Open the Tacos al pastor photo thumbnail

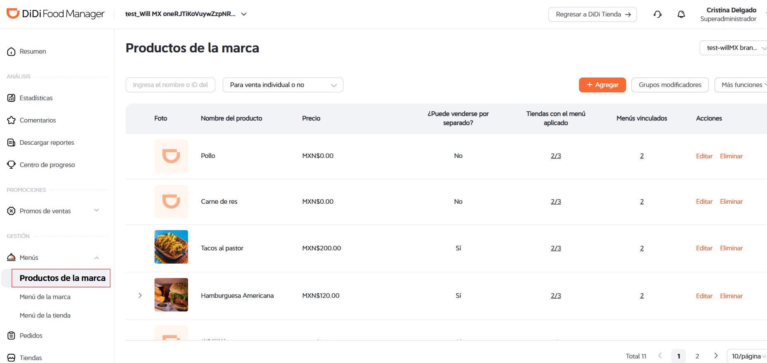[171, 247]
